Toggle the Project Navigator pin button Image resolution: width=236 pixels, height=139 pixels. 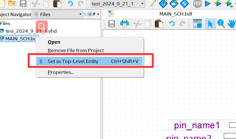(90, 14)
